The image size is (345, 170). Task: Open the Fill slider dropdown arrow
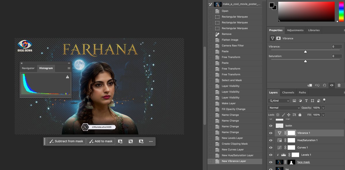tap(323, 115)
